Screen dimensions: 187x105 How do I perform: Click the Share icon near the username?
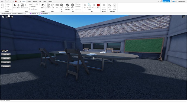[176, 1]
